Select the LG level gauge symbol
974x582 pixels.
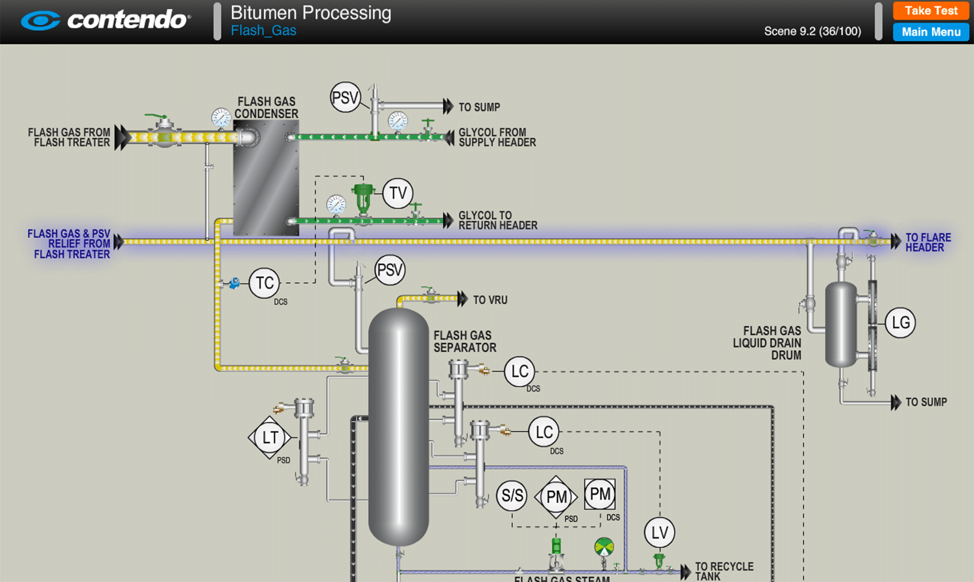click(x=900, y=323)
